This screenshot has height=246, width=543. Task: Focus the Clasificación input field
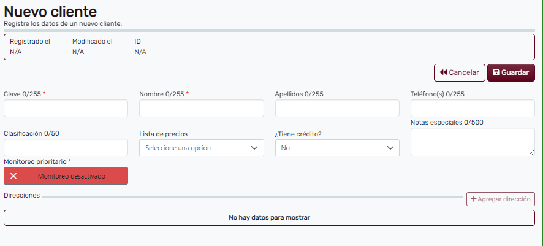click(x=66, y=148)
